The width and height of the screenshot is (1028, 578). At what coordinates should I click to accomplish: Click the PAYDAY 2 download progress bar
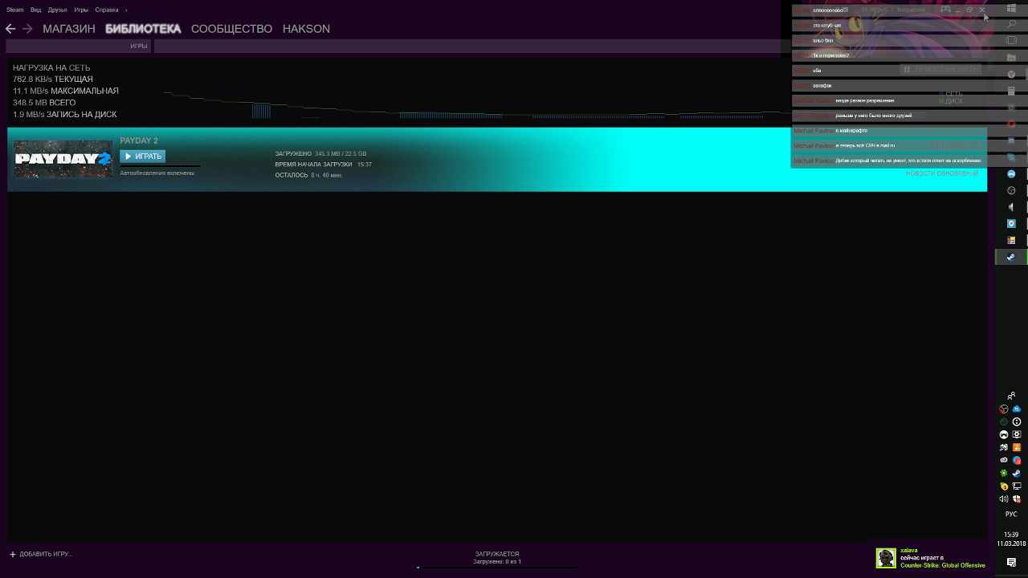coord(160,166)
